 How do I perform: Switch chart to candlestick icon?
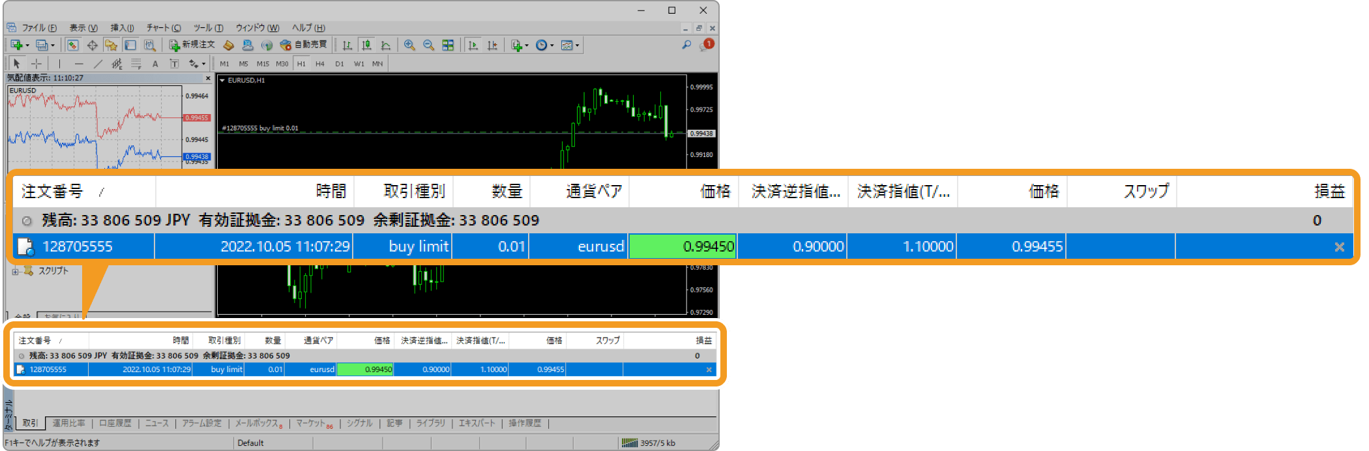coord(367,45)
